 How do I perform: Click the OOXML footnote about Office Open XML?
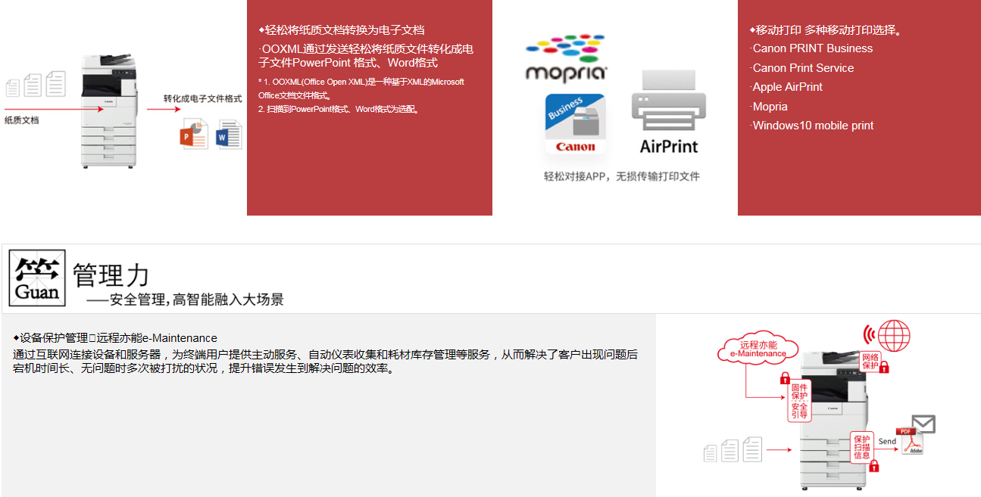tap(361, 89)
